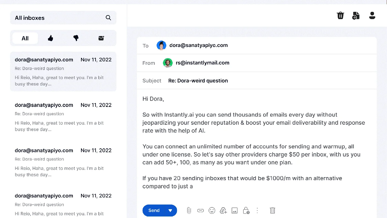Select the All filter tab
Image resolution: width=387 pixels, height=218 pixels.
pos(25,38)
